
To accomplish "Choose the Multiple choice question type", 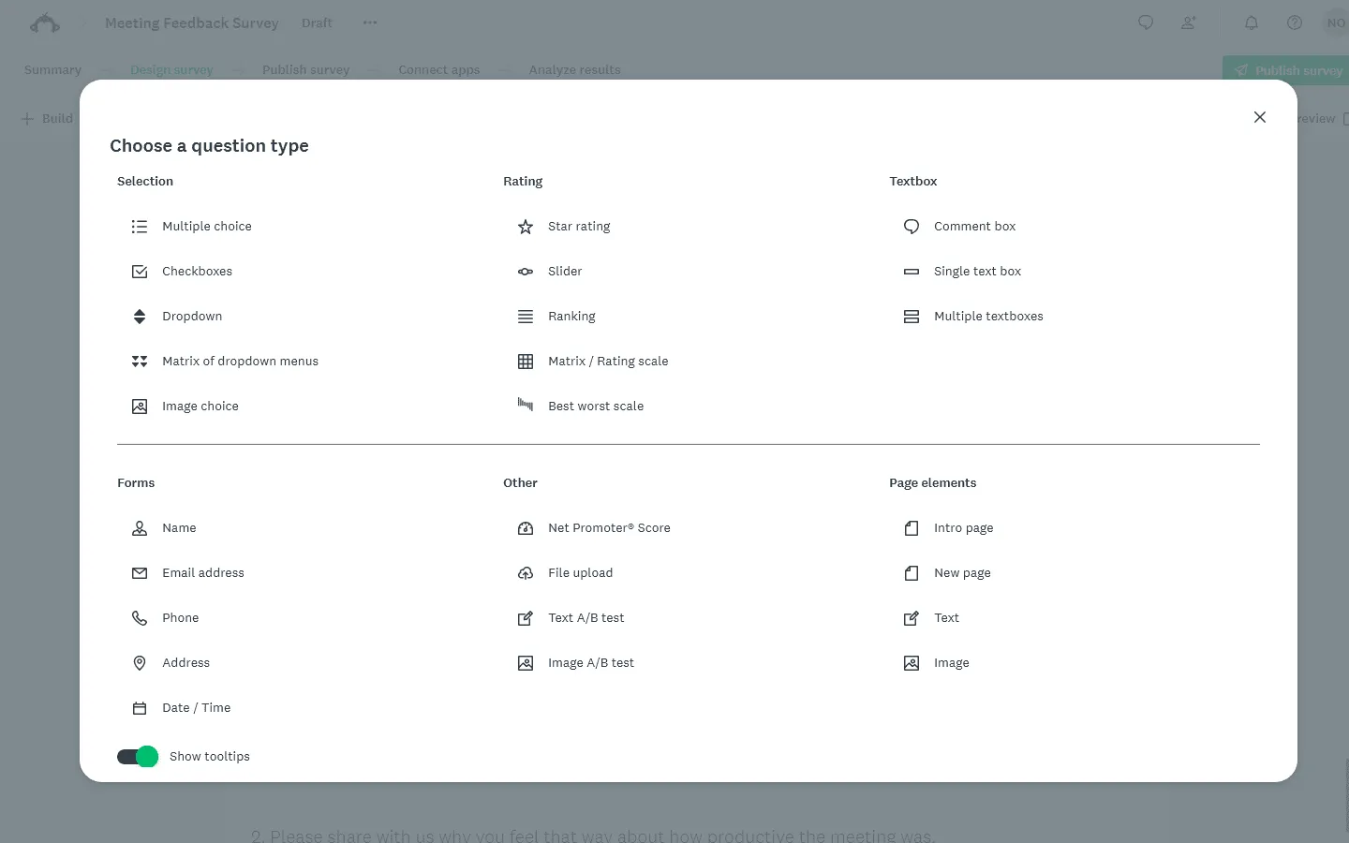I will pyautogui.click(x=208, y=226).
